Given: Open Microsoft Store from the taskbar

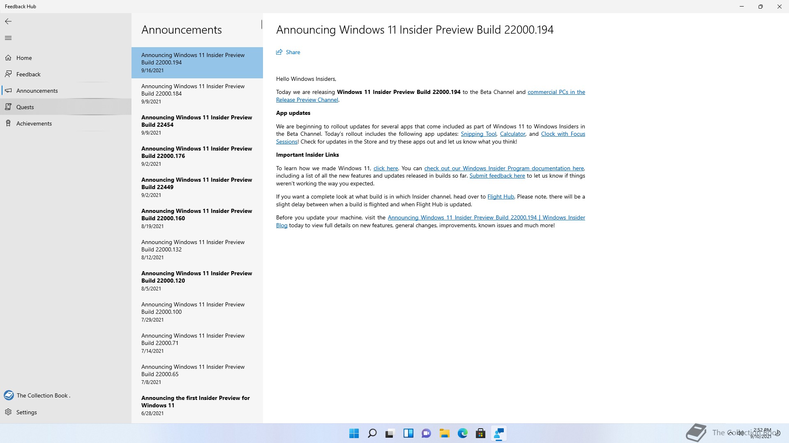Looking at the screenshot, I should [480, 433].
